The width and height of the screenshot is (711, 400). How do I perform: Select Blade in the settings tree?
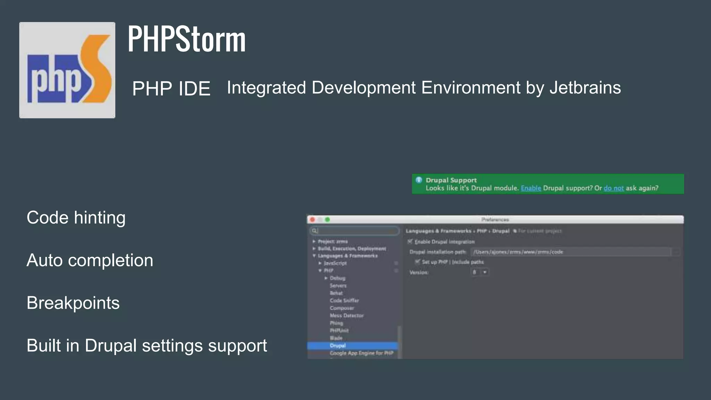click(336, 338)
